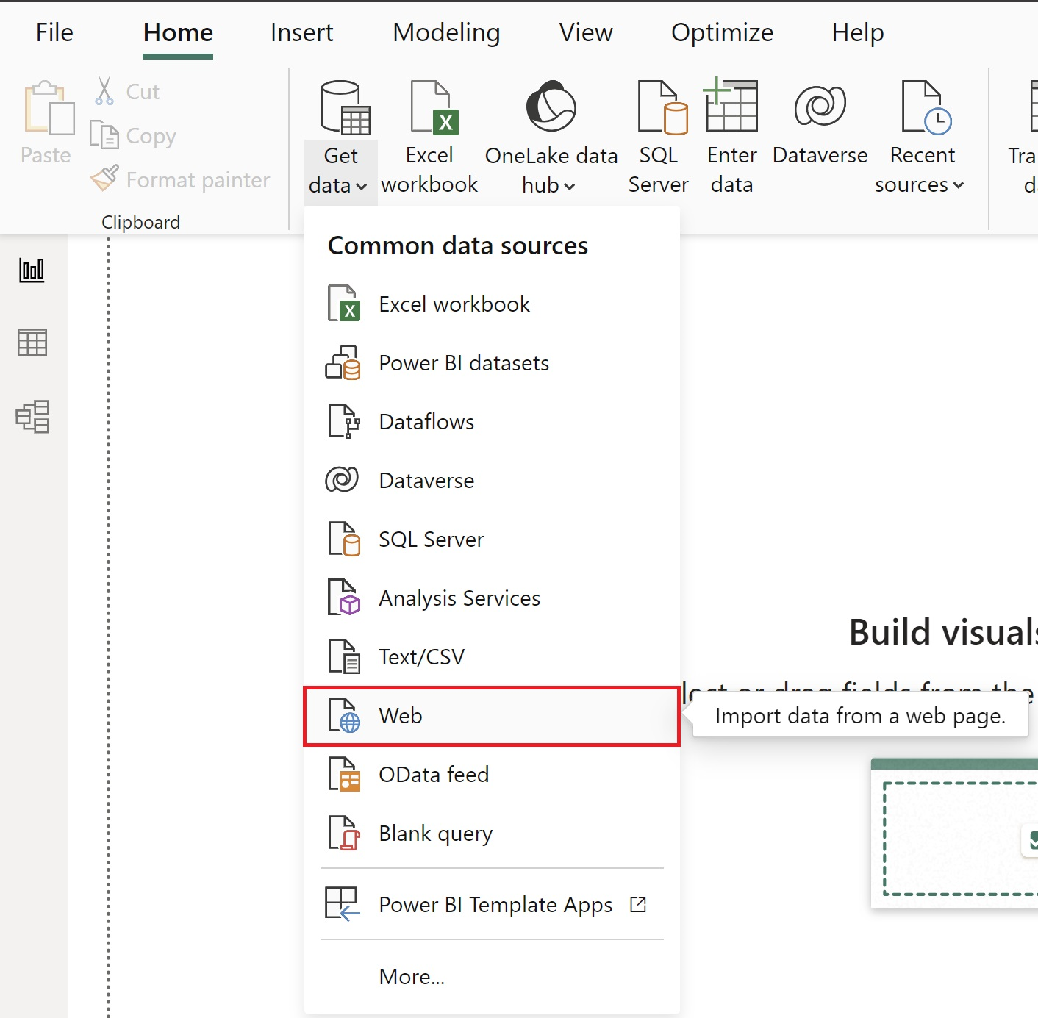The image size is (1038, 1018).
Task: Click the Recent sources ribbon icon
Action: click(x=926, y=107)
